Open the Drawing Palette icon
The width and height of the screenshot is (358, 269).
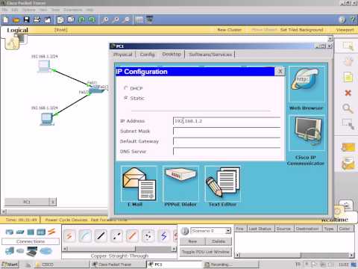click(139, 19)
